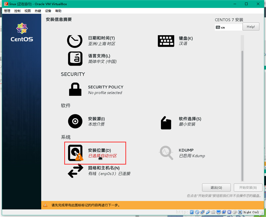Click the 开始安装(B) button
Screen dimensions: 266x217
[248, 188]
